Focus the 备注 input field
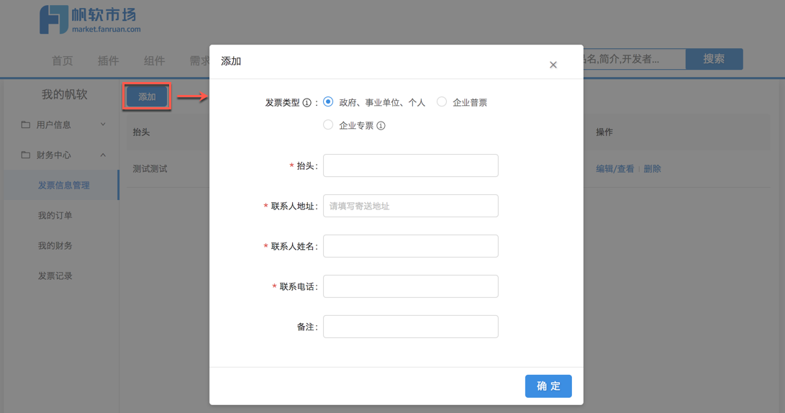The height and width of the screenshot is (413, 785). tap(411, 327)
